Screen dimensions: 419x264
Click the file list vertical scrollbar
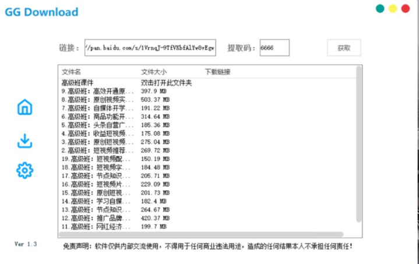[358, 146]
